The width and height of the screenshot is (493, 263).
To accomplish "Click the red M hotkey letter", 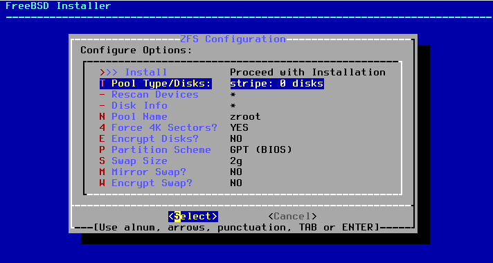I will [102, 172].
